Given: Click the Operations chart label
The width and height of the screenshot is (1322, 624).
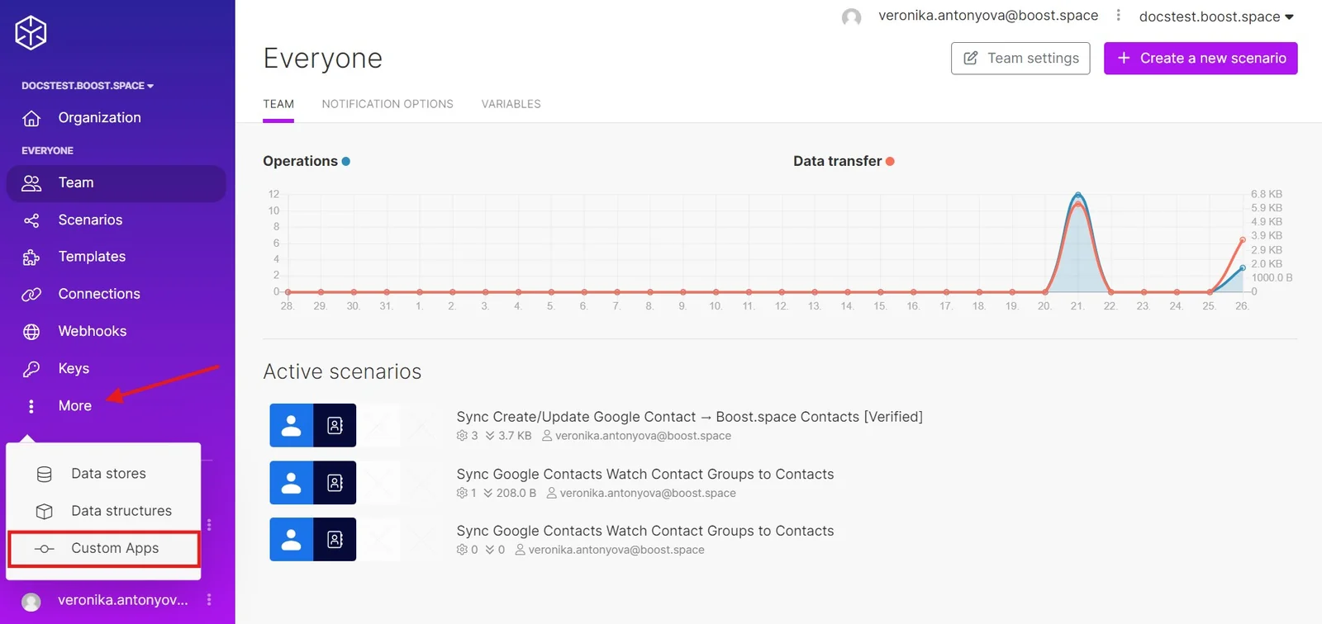Looking at the screenshot, I should pyautogui.click(x=300, y=162).
